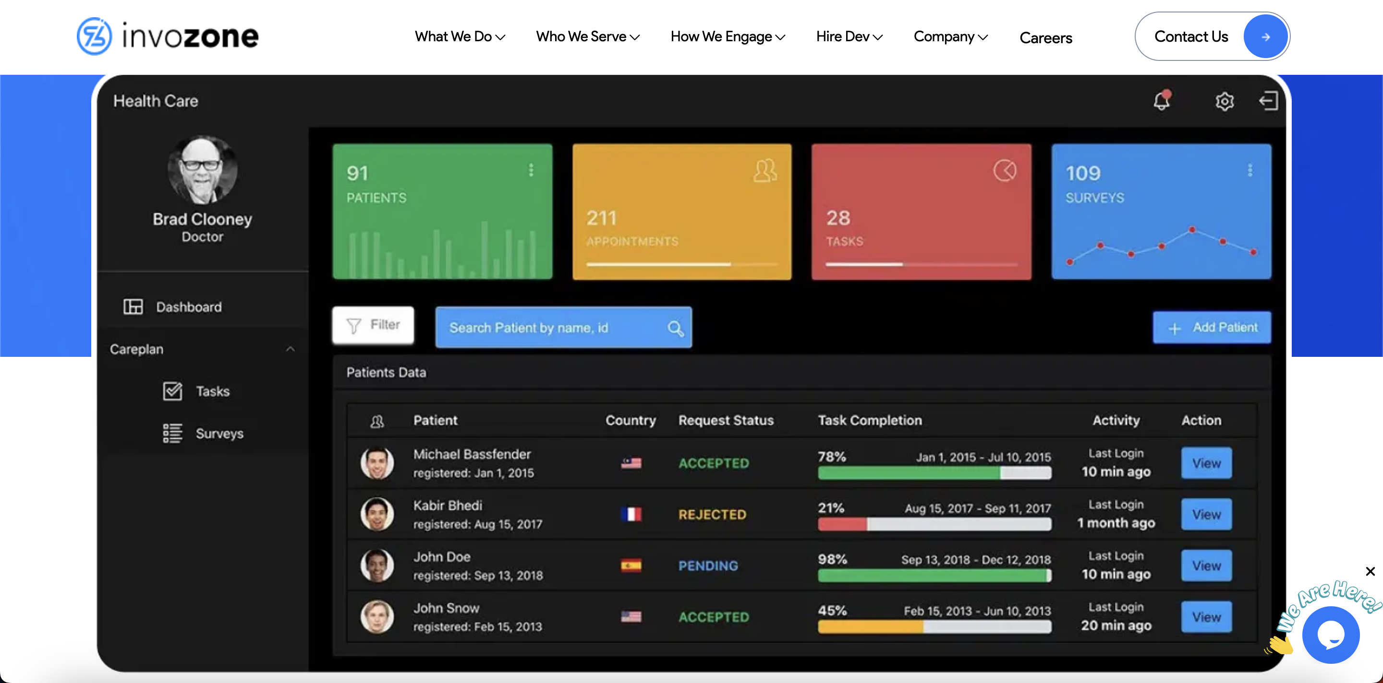Expand the What We Do dropdown
This screenshot has width=1383, height=683.
click(x=460, y=36)
